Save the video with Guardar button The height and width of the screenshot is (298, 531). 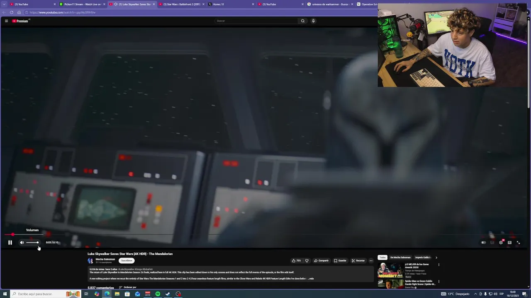(x=340, y=261)
